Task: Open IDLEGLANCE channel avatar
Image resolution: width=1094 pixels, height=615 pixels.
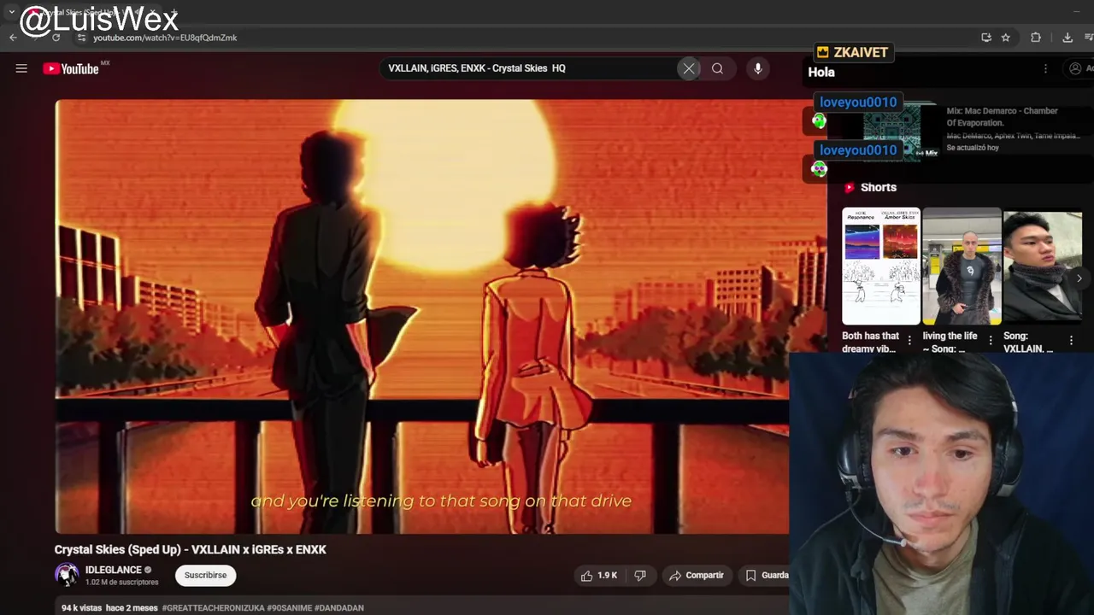Action: (67, 575)
